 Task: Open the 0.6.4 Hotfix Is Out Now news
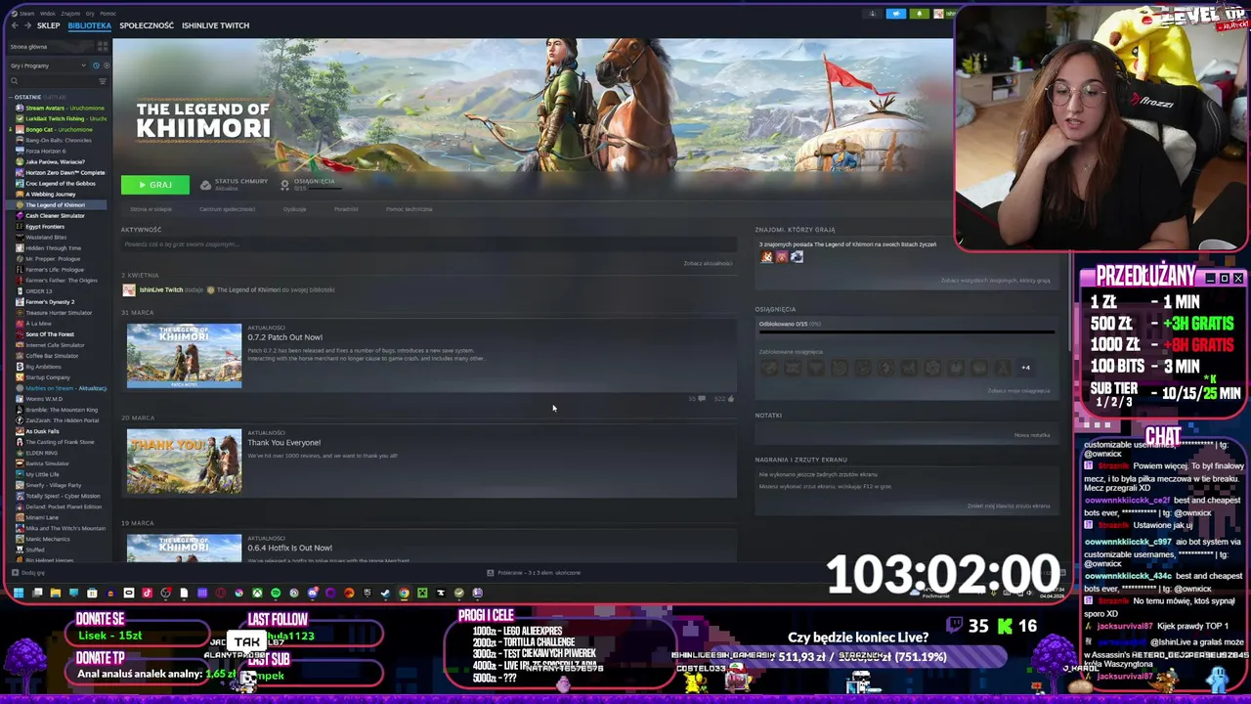pos(289,548)
